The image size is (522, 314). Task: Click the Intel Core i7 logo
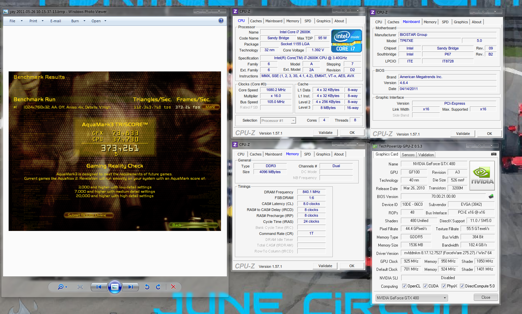(x=346, y=41)
